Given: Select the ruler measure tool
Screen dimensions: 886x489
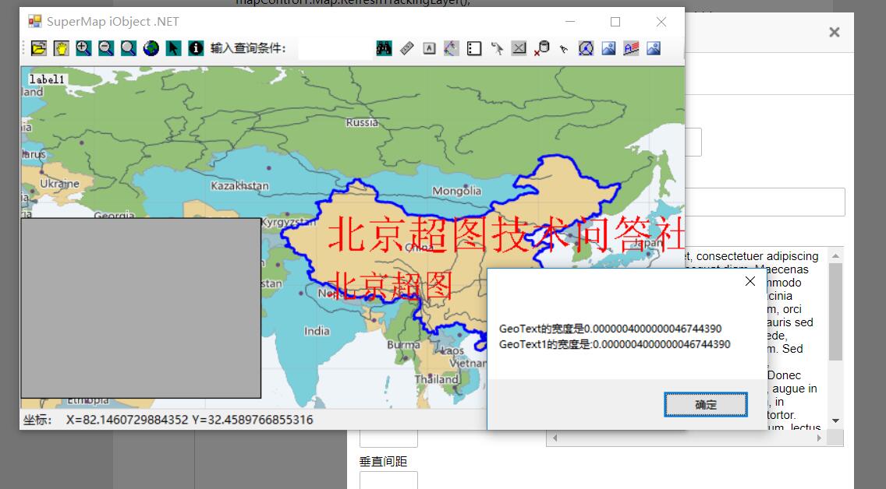Looking at the screenshot, I should (407, 48).
